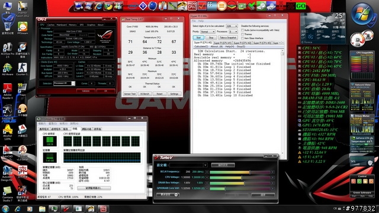Click the green GO icon in top dock
The width and height of the screenshot is (379, 213).
click(x=301, y=6)
